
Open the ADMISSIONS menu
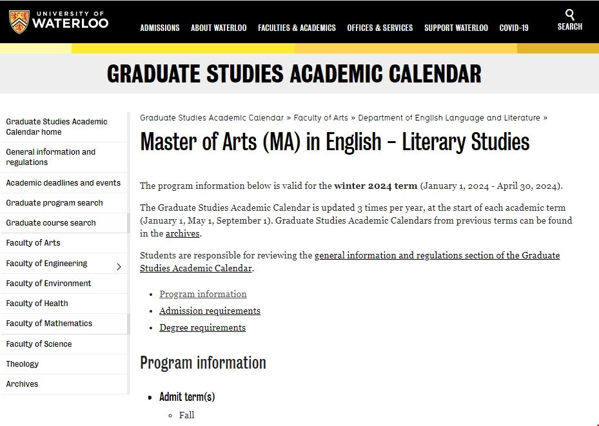(159, 28)
